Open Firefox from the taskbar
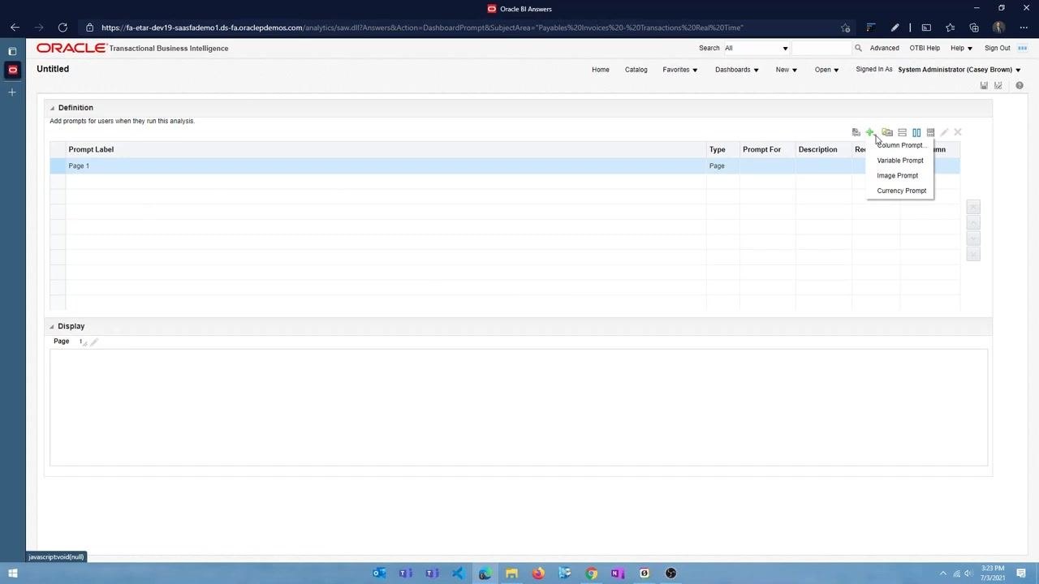Viewport: 1039px width, 584px height. (538, 573)
